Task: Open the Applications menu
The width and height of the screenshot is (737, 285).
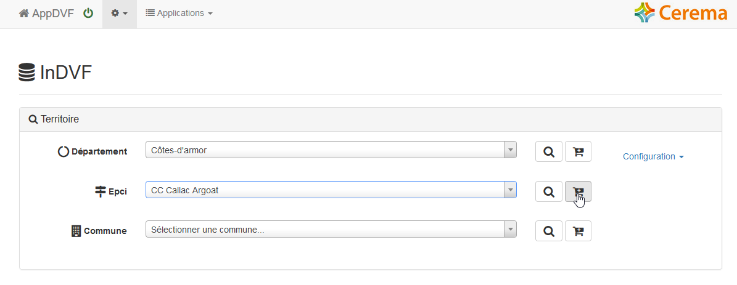Action: 179,14
